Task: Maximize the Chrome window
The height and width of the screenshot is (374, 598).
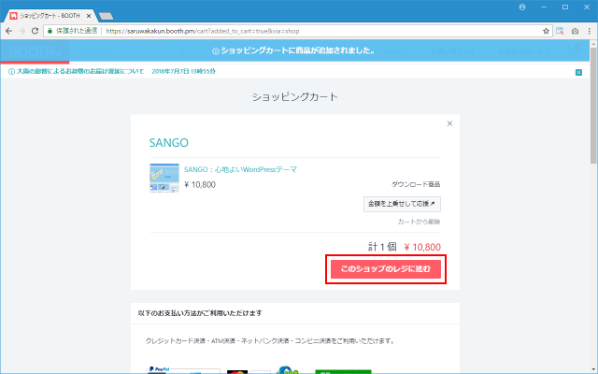Action: click(565, 7)
